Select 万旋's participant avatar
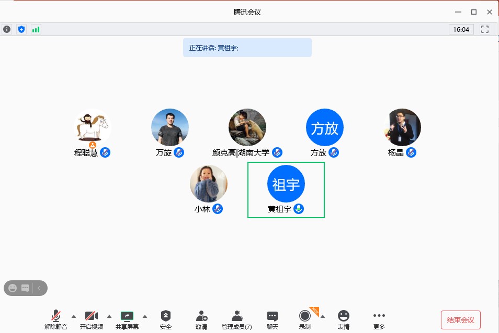This screenshot has width=499, height=333. click(170, 127)
